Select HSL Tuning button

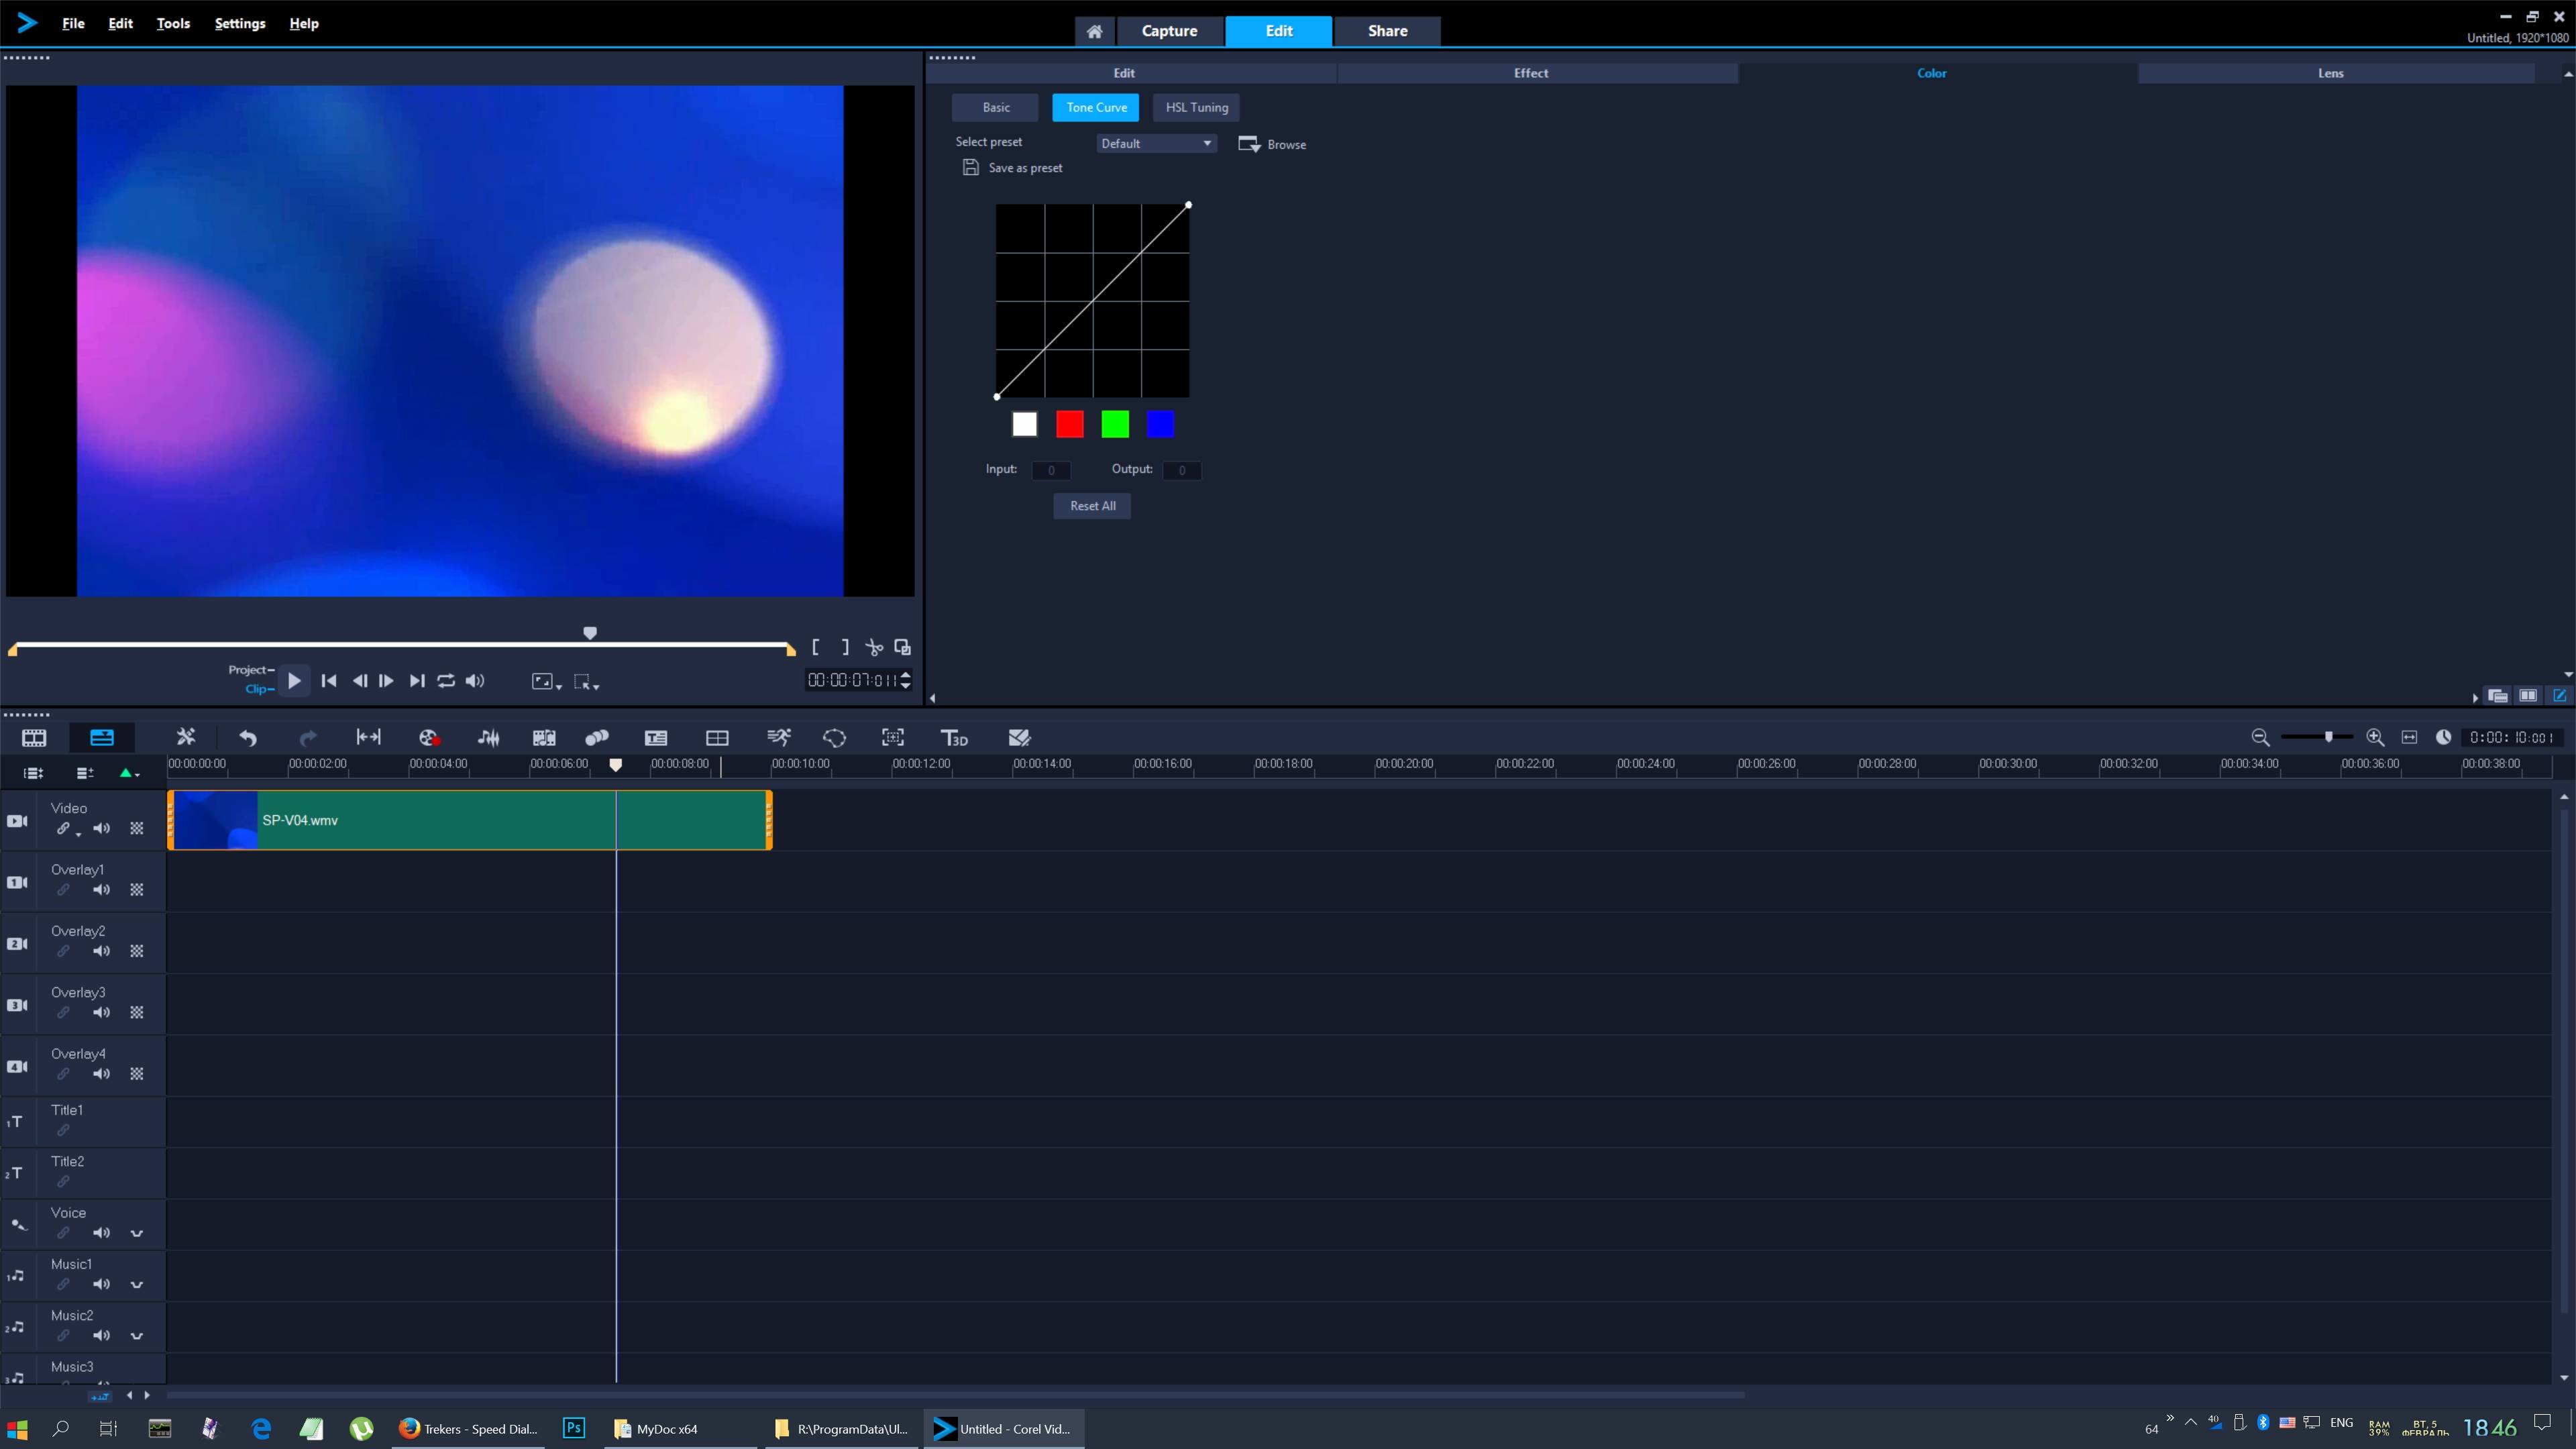click(x=1196, y=107)
